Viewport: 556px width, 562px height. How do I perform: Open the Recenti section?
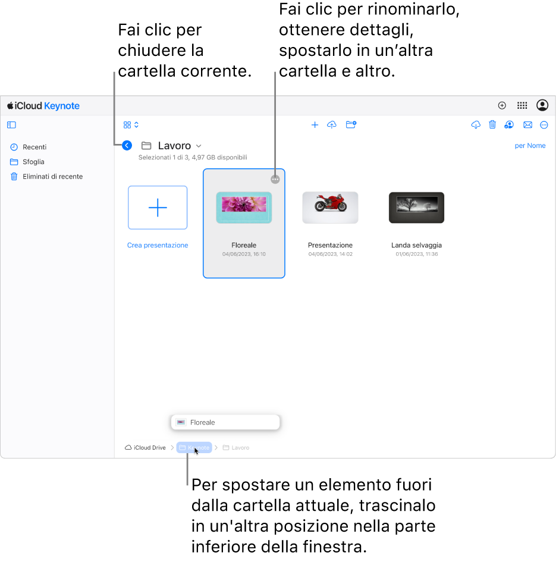[34, 147]
